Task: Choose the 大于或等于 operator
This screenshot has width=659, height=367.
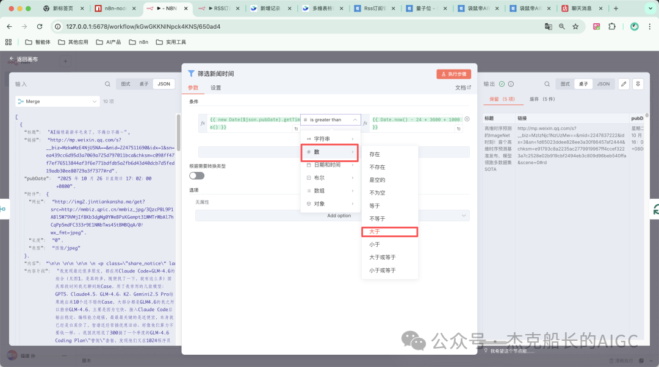Action: coord(389,257)
